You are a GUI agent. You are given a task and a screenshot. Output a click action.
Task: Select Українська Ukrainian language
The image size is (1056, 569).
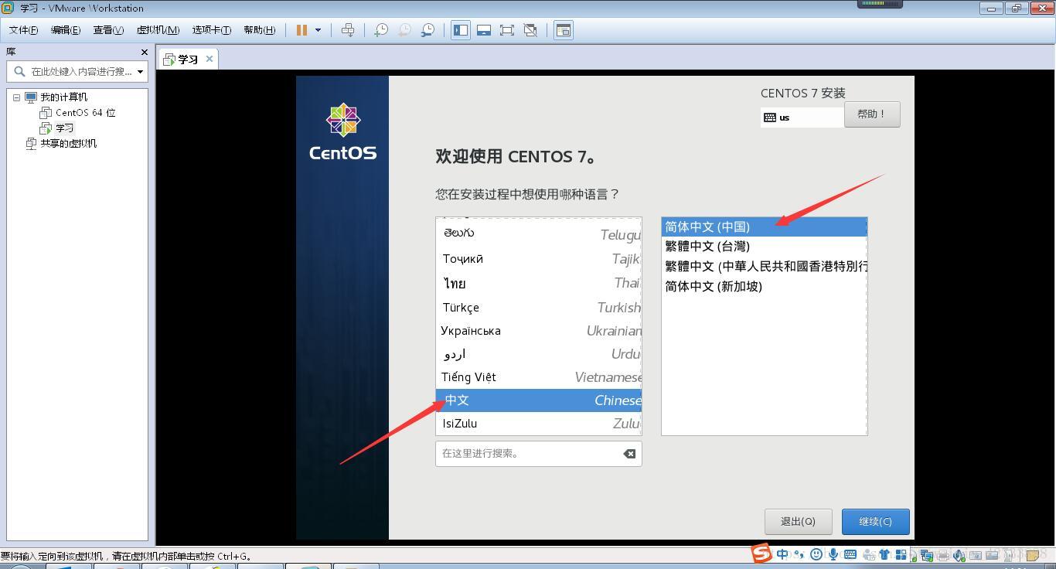(539, 331)
